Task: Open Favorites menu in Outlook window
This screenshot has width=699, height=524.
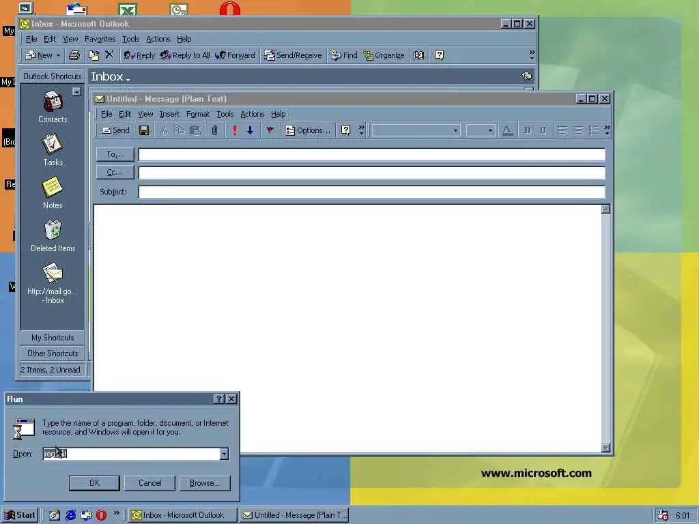Action: 100,39
